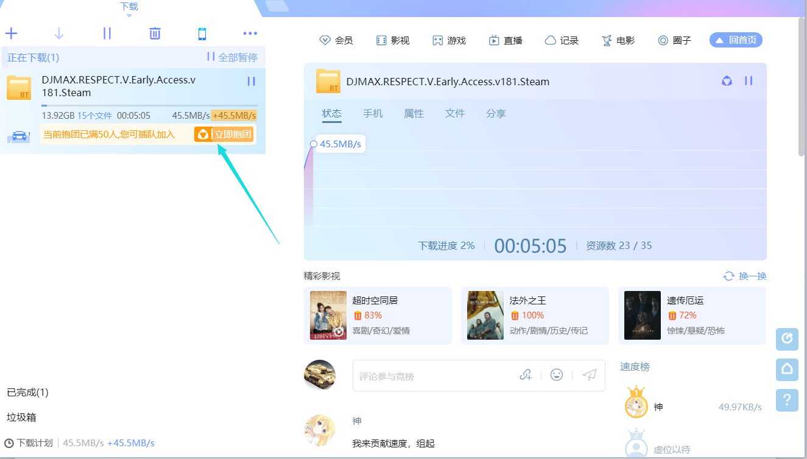Screen dimensions: 807x459
Task: Pause the DJMAX download task
Action: pos(252,80)
